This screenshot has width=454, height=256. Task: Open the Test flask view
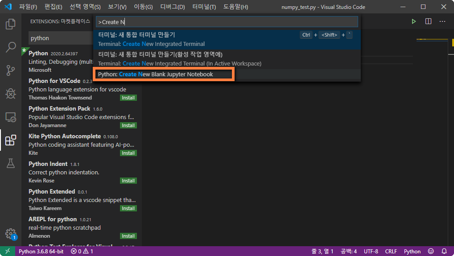click(10, 163)
